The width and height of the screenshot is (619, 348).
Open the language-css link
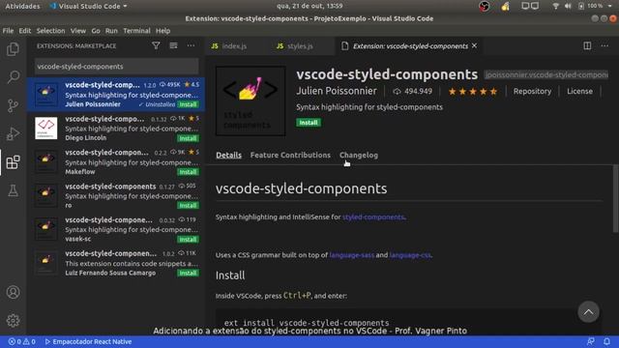point(410,255)
